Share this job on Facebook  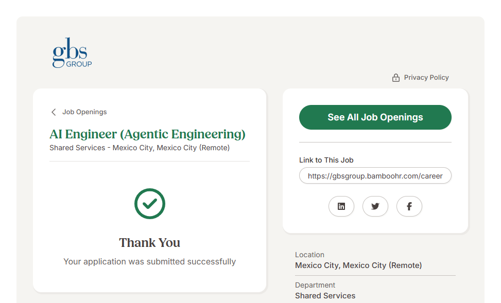pos(409,206)
